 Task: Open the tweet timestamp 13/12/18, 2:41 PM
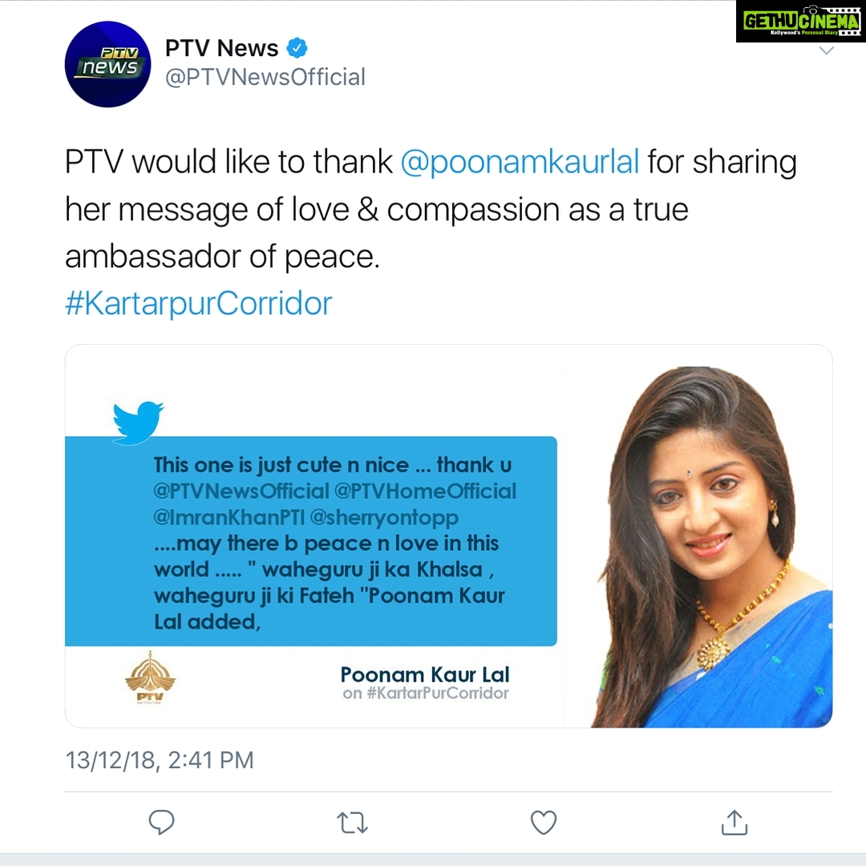tap(160, 760)
